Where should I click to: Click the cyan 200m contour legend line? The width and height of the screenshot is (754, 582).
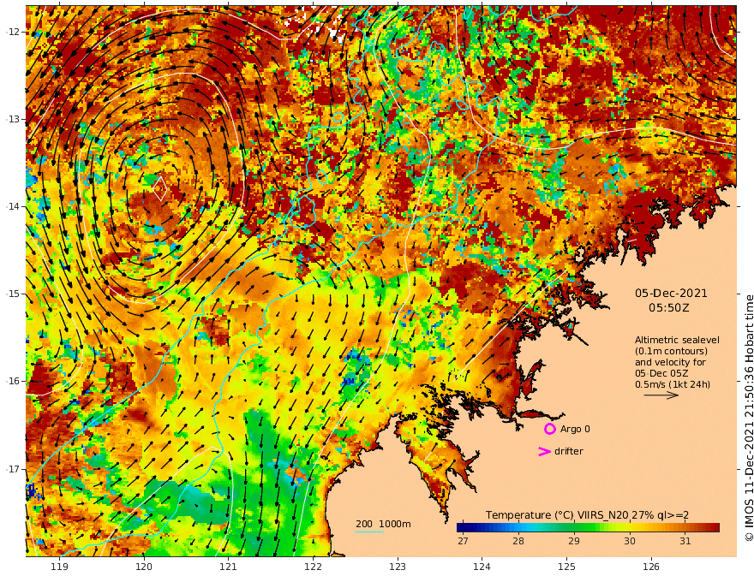[x=369, y=532]
